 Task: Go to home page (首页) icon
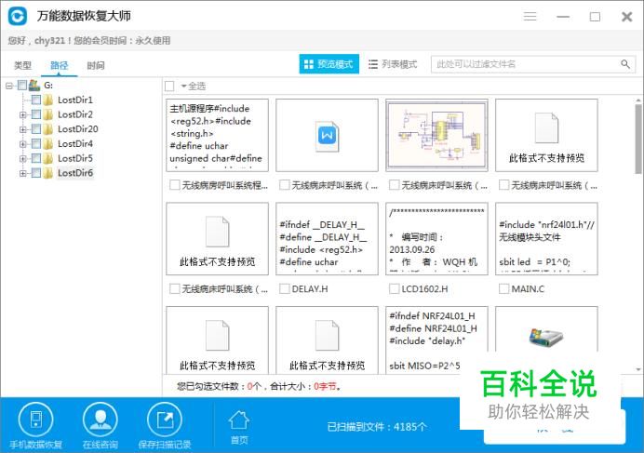click(239, 420)
